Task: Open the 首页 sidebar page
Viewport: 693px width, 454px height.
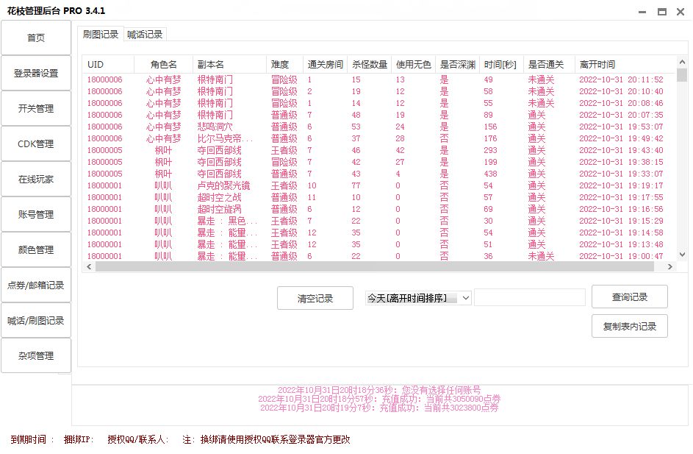Action: (36, 38)
